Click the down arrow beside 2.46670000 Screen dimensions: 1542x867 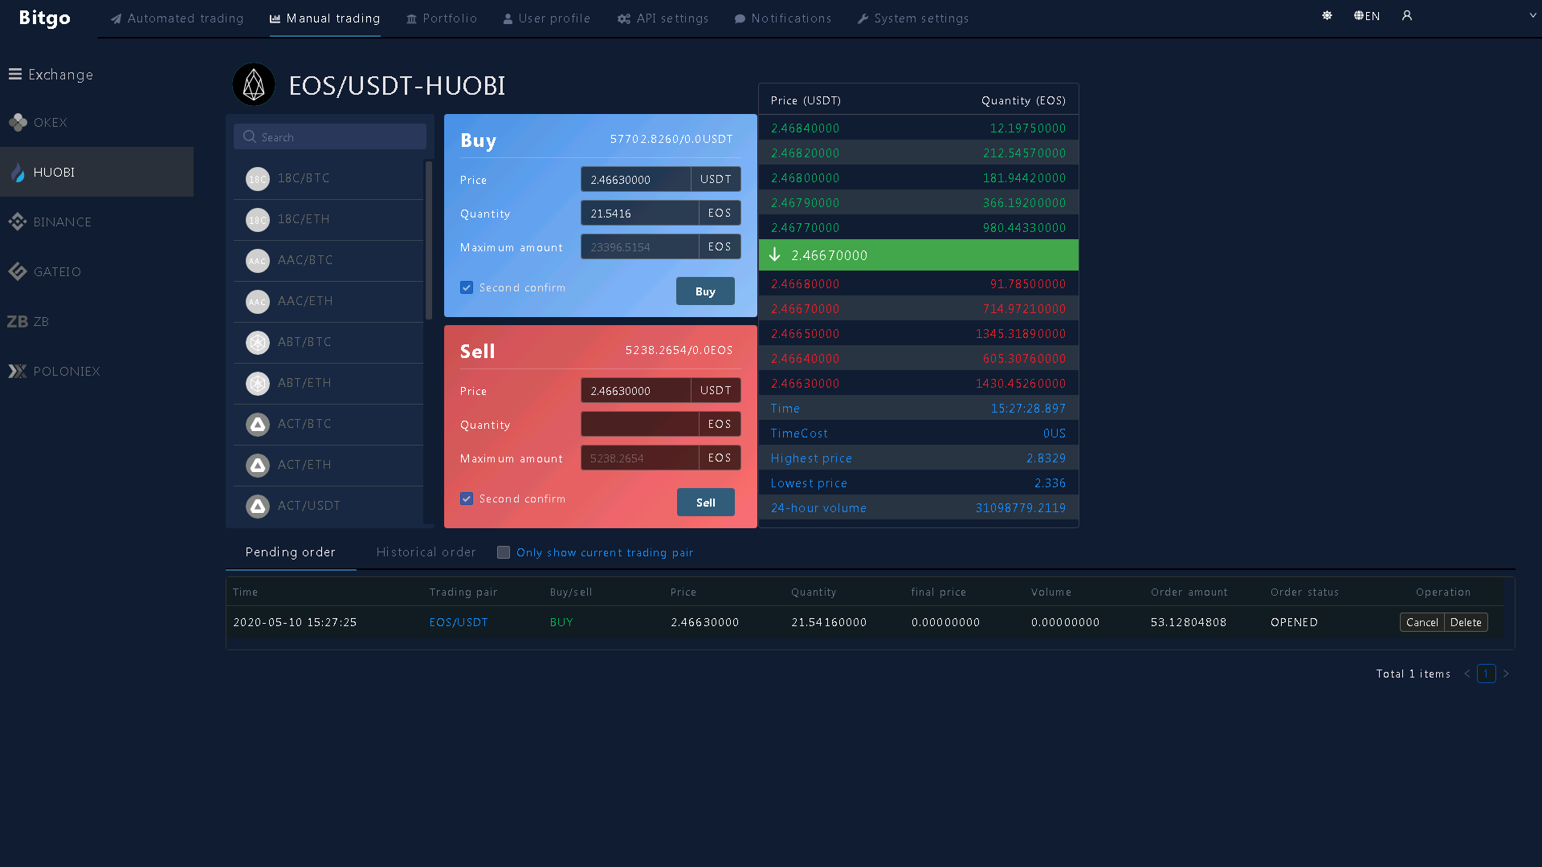pyautogui.click(x=775, y=254)
